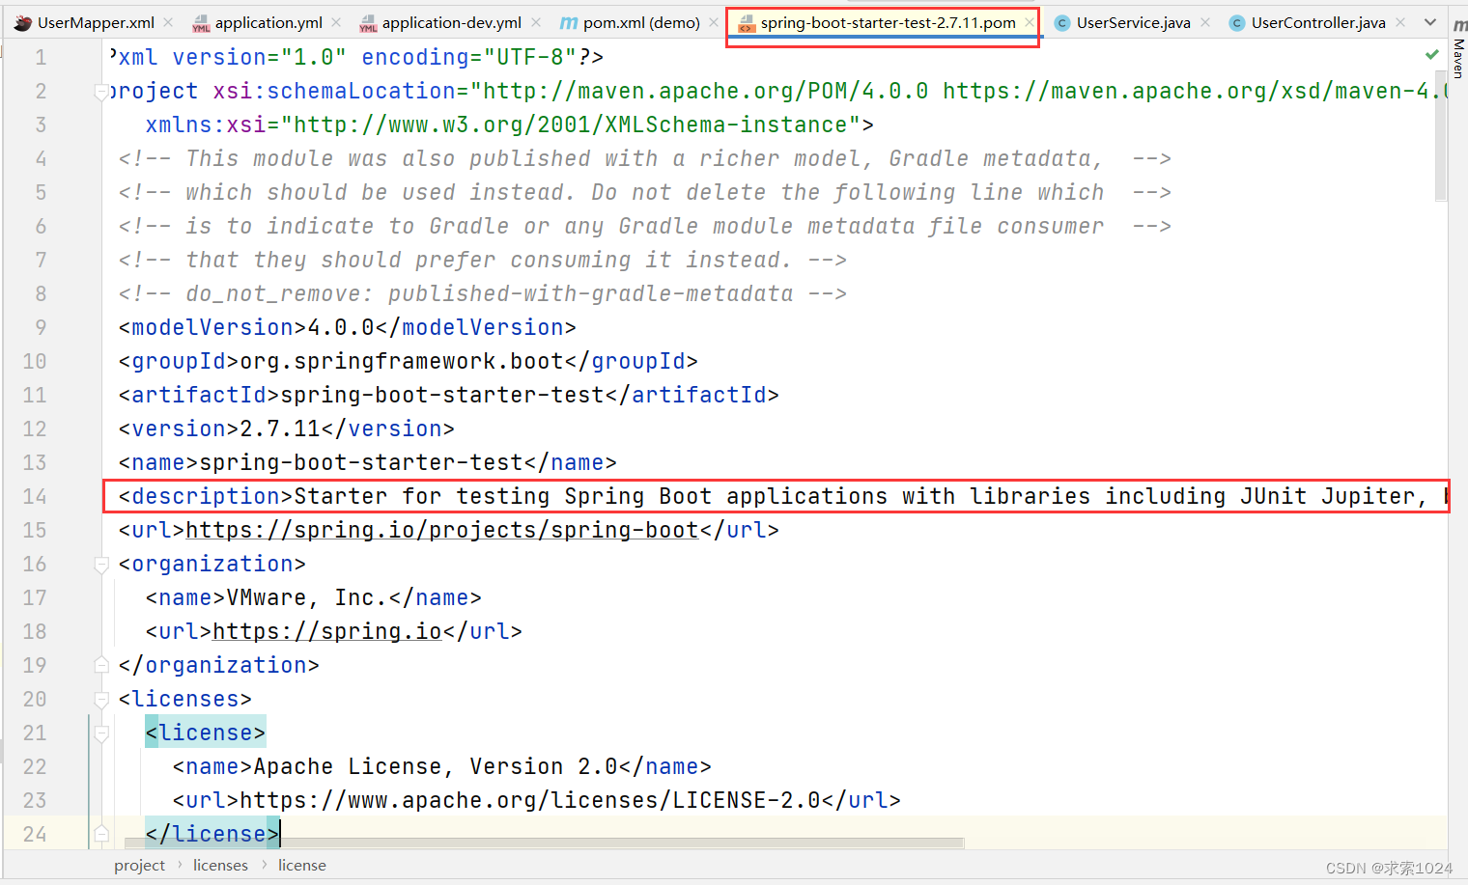This screenshot has width=1468, height=885.
Task: Click the green inspection checkmark icon
Action: (x=1432, y=55)
